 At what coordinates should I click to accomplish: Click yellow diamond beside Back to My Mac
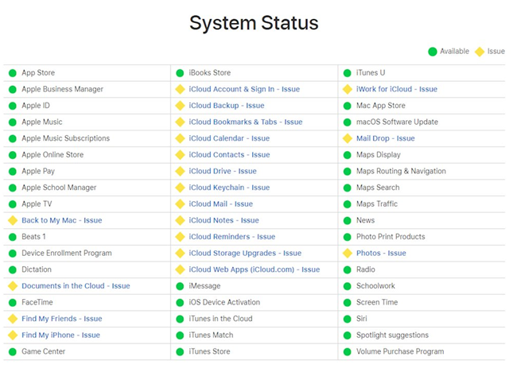13,220
